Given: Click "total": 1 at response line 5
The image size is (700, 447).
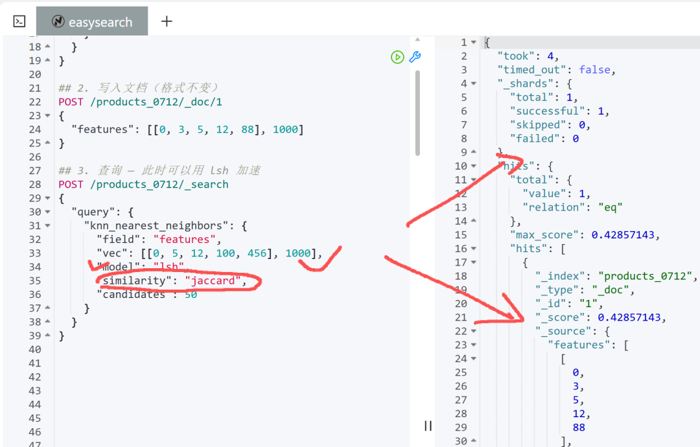Looking at the screenshot, I should pyautogui.click(x=544, y=97).
